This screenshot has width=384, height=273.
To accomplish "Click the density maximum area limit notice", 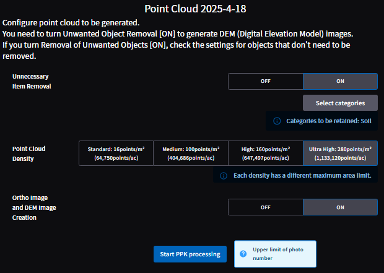I will [x=295, y=176].
